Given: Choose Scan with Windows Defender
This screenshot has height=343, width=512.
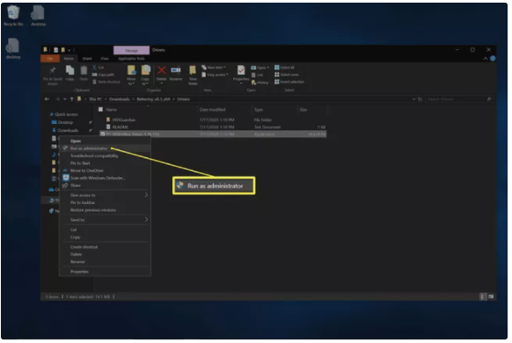Looking at the screenshot, I should click(x=105, y=179).
